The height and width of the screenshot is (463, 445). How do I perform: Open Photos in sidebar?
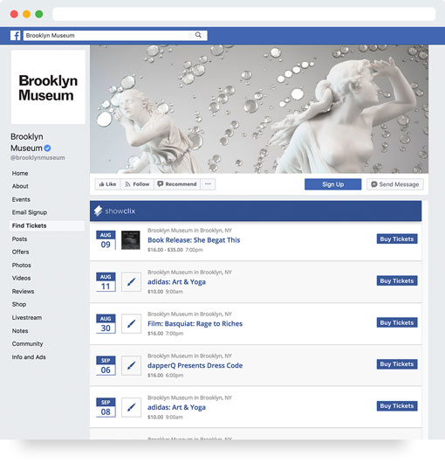[21, 266]
